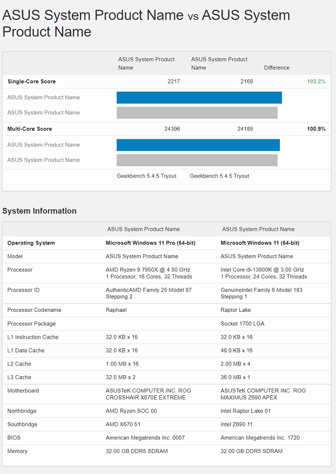Click the System Information heading

point(39,211)
